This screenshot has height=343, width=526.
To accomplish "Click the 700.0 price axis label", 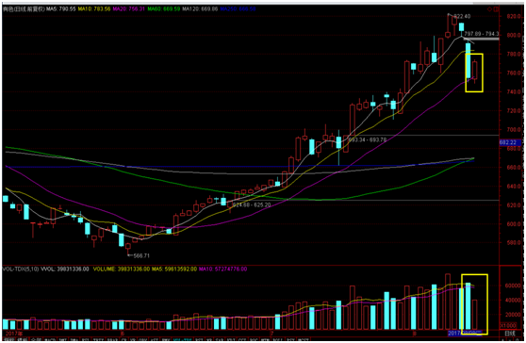I will point(514,130).
